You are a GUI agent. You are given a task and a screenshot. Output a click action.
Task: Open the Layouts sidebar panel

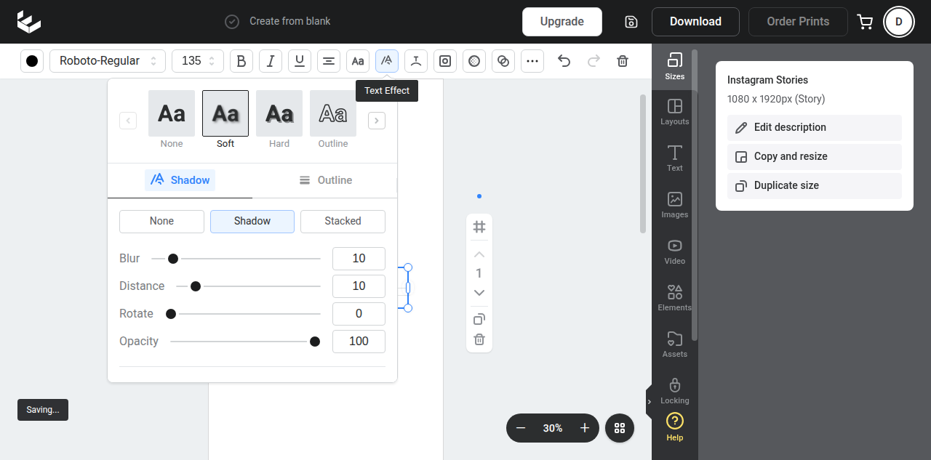675,113
